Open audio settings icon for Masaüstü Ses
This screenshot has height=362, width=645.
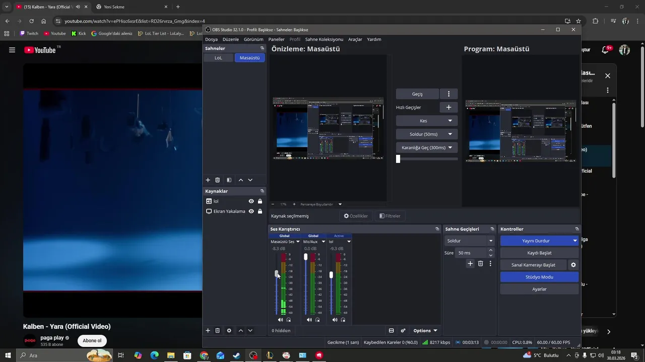[x=289, y=320]
